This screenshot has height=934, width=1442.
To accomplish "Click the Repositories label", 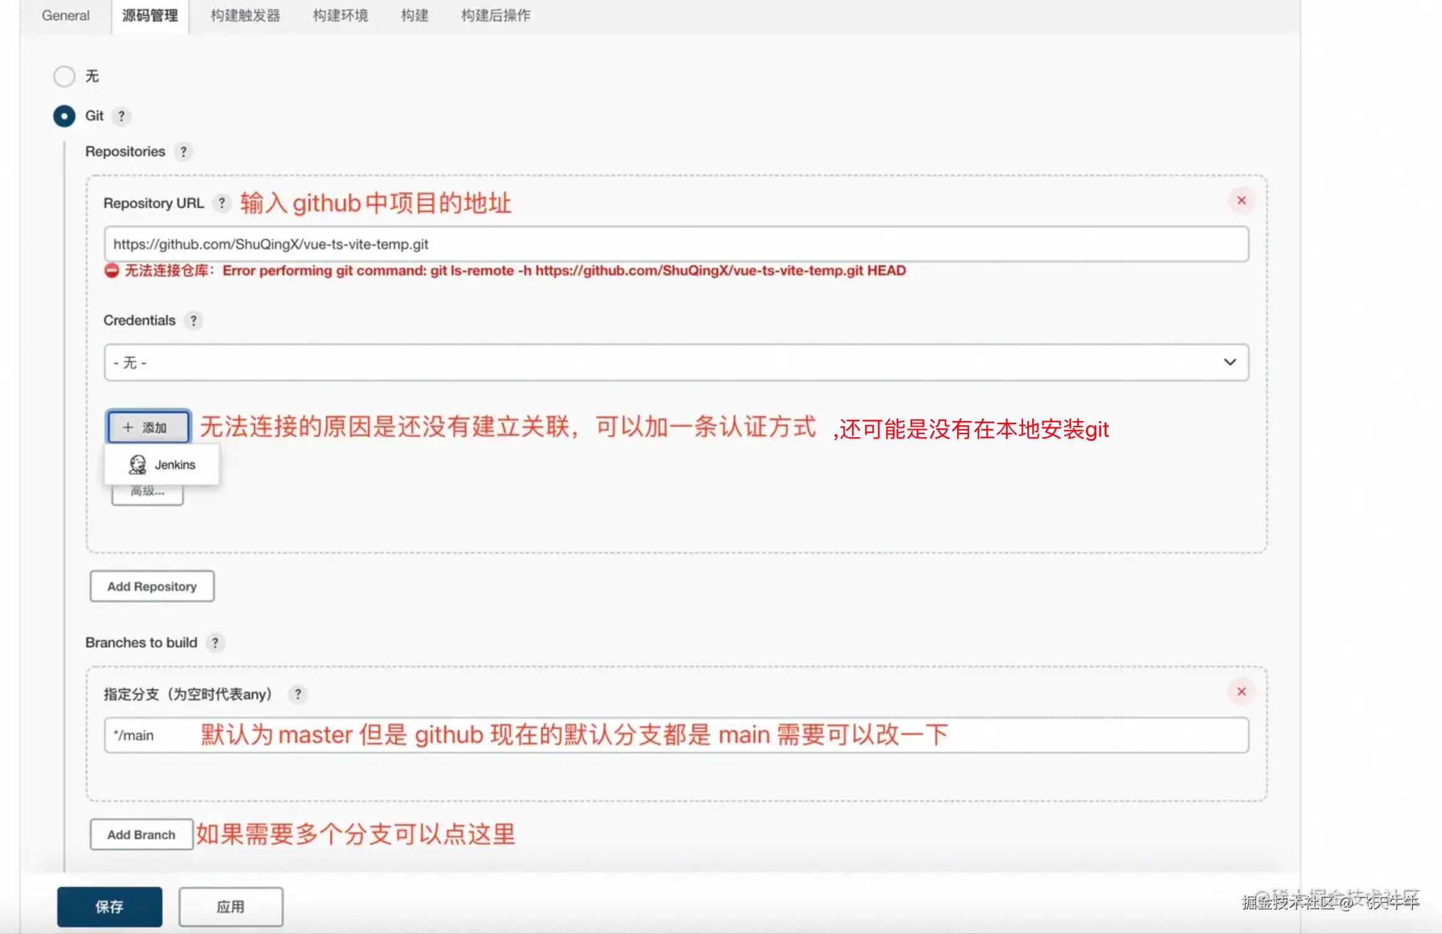I will click(125, 152).
